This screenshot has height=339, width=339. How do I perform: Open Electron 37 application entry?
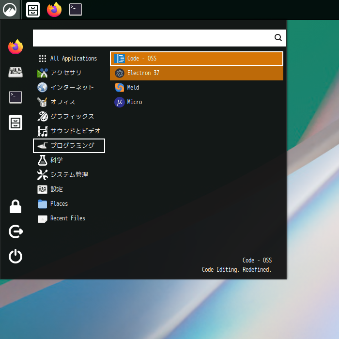(196, 73)
